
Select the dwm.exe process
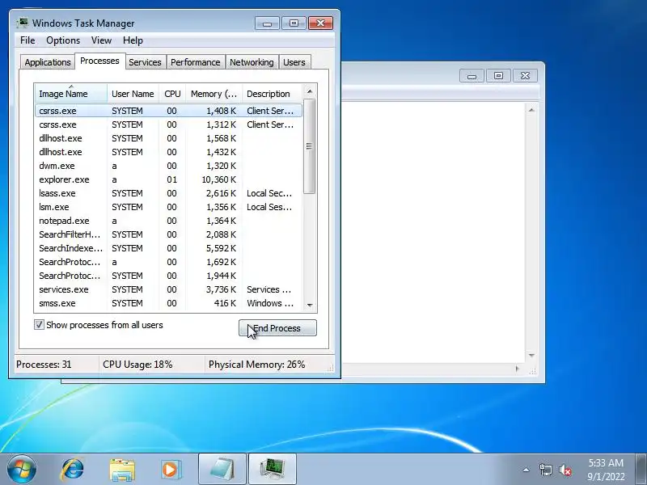click(x=168, y=166)
